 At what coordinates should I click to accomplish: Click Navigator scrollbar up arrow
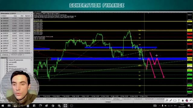(31, 60)
